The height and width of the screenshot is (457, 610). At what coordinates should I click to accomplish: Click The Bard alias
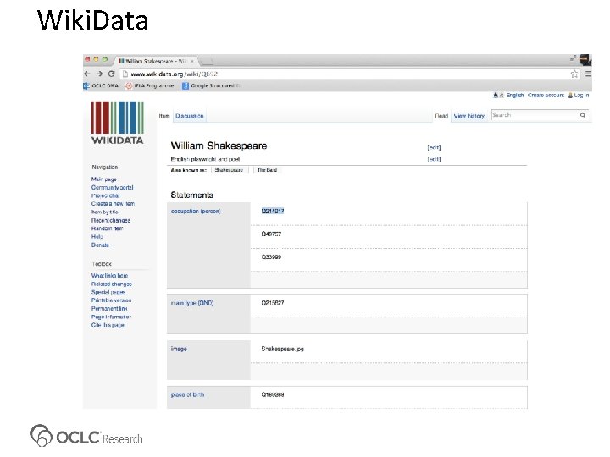(x=267, y=170)
